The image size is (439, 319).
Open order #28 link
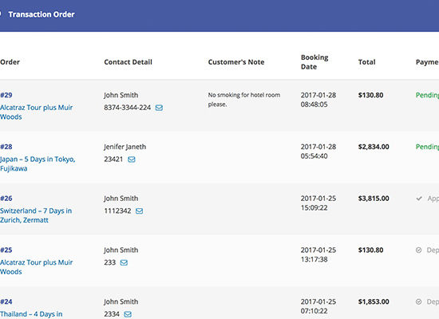(x=6, y=147)
